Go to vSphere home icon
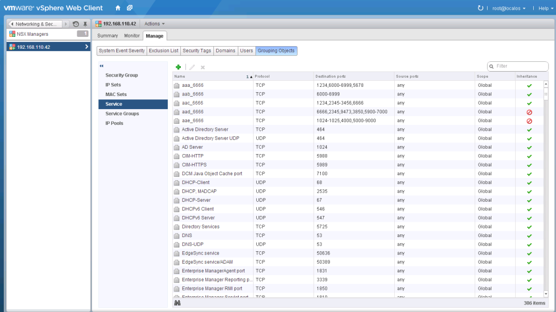Image resolution: width=556 pixels, height=312 pixels. pos(118,8)
